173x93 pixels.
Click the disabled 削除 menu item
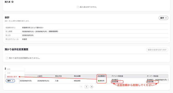pos(9,73)
